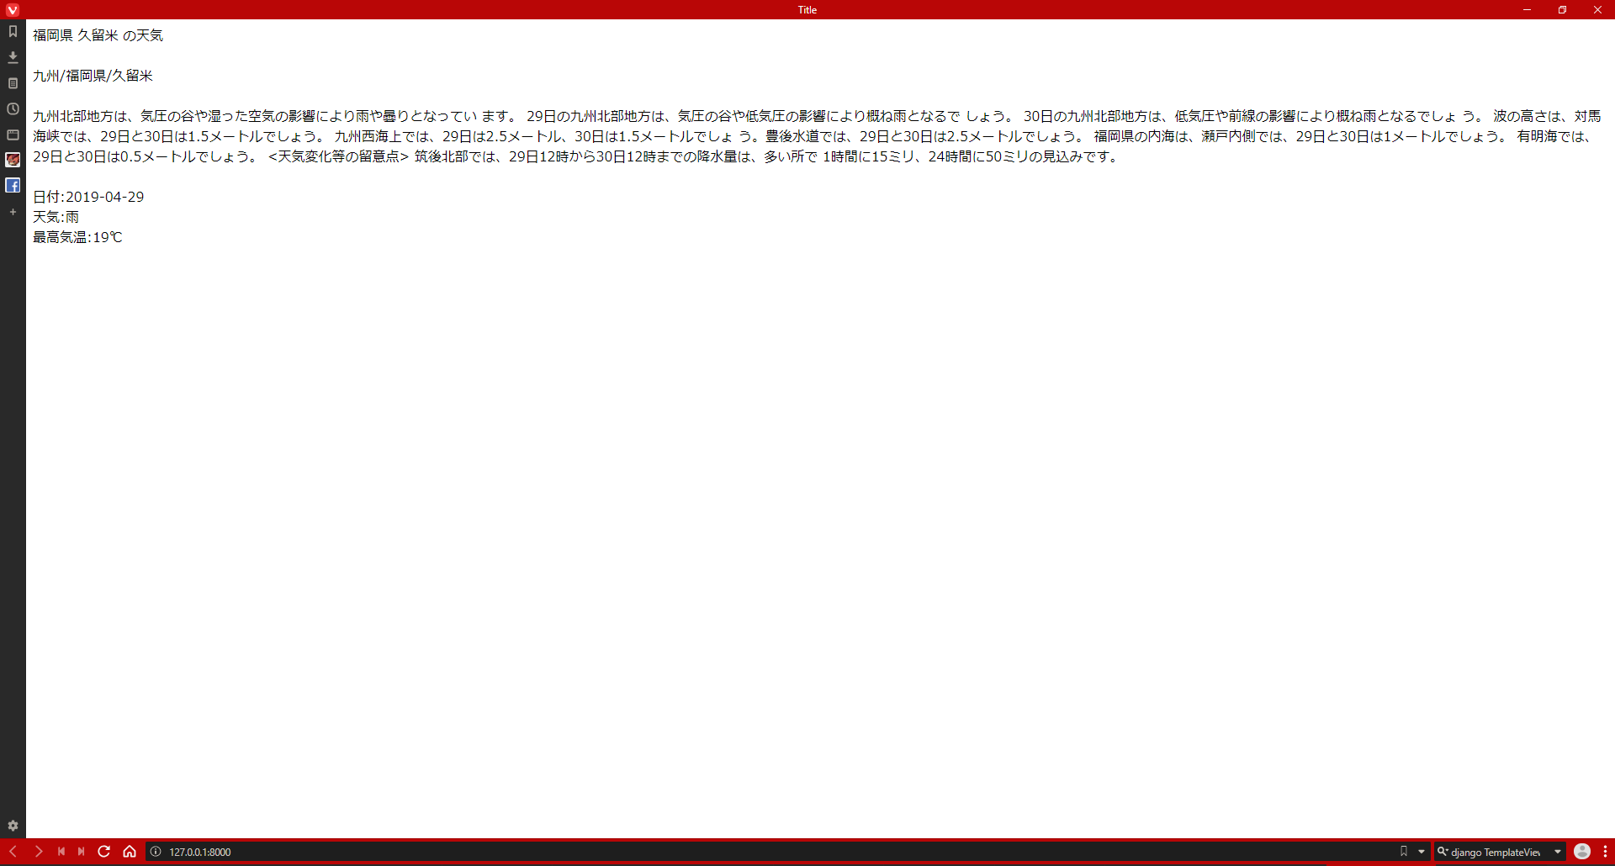Click the heading 福岡県 久留米 の天気
Viewport: 1615px width, 866px height.
98,35
